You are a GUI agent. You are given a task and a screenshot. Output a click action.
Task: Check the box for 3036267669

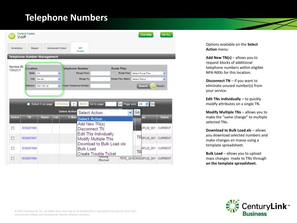13,158
